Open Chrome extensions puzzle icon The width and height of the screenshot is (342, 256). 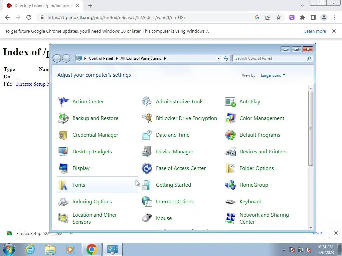tap(302, 17)
